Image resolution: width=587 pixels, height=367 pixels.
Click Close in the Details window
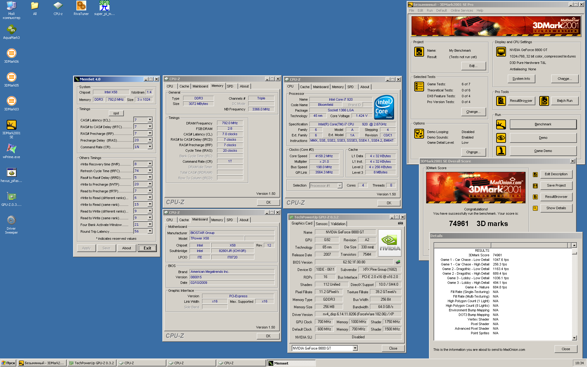tap(566, 349)
